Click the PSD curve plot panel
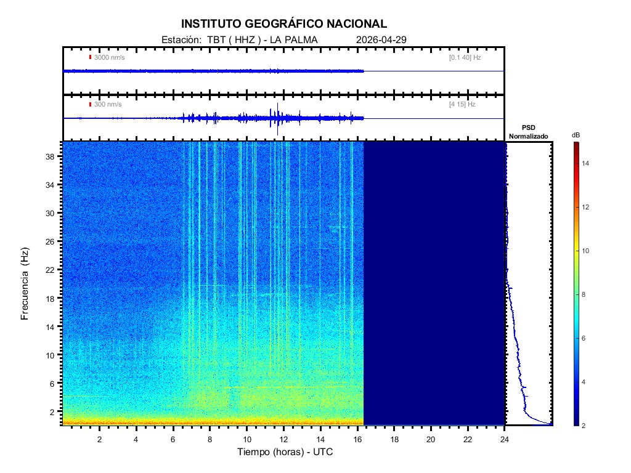This screenshot has width=631, height=473. (x=529, y=283)
